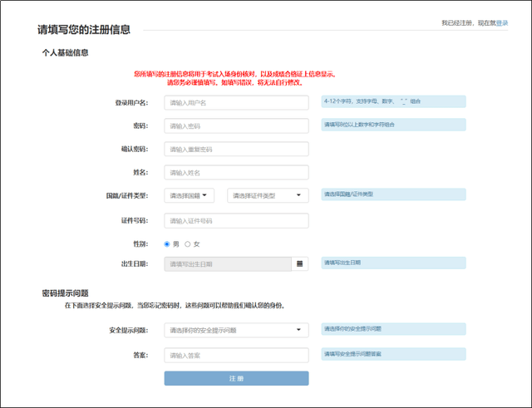Click the password requirement hint box
Screen dimensions: 532x408
point(392,125)
